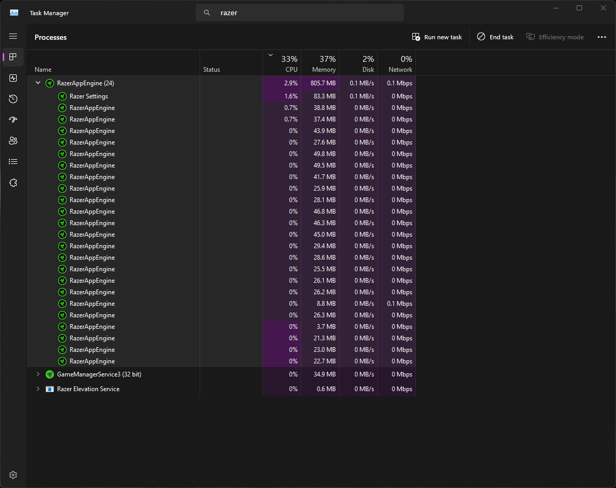Screen dimensions: 616x488
Task: Click the GameManagerService3 green icon
Action: [49, 374]
